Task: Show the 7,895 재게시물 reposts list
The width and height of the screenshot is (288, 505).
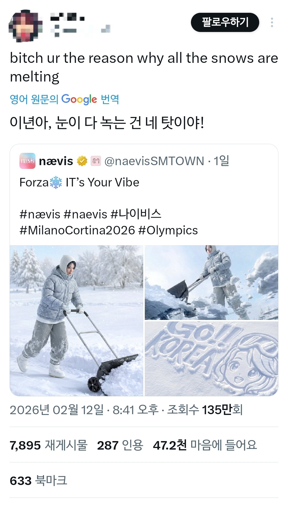Action: (x=49, y=445)
